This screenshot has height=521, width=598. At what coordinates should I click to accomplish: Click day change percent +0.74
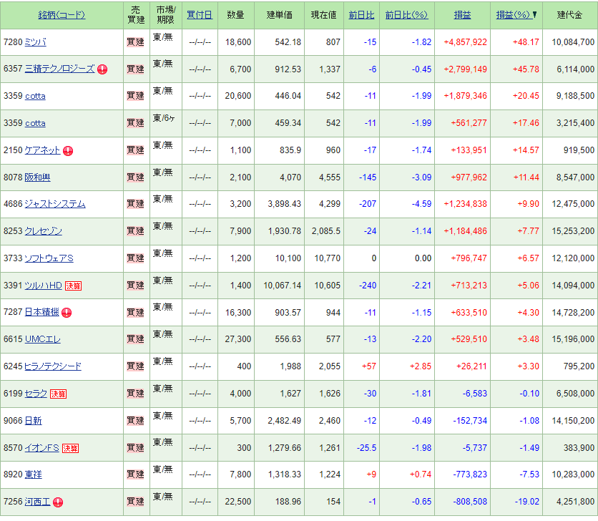(x=421, y=474)
